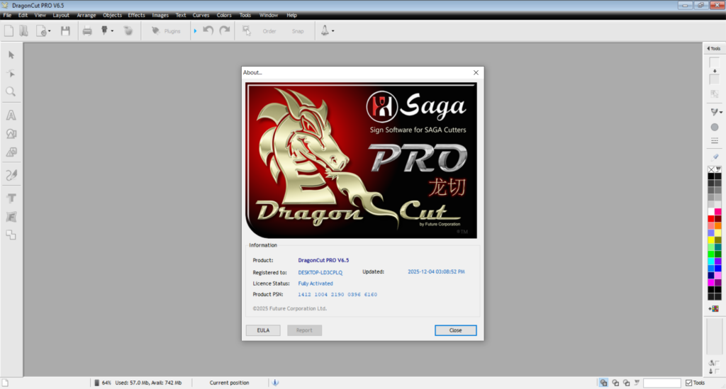The width and height of the screenshot is (726, 389).
Task: Open the Effects menu
Action: coord(136,15)
